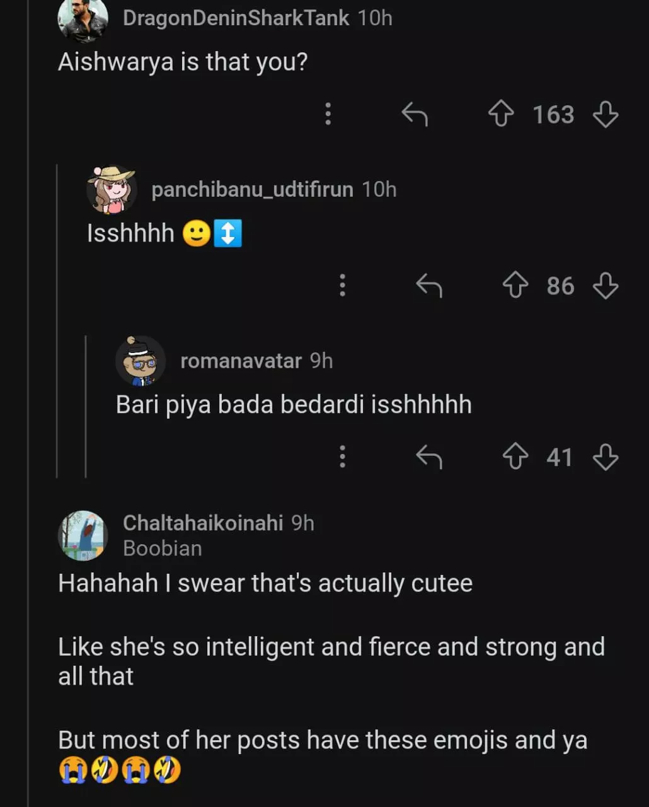This screenshot has width=649, height=807.
Task: Open three-dot menu on 'Isshhhh' comment
Action: tap(342, 286)
